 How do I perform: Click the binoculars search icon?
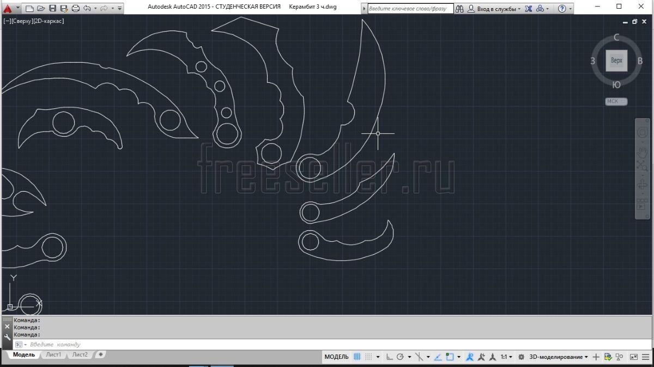pyautogui.click(x=459, y=9)
